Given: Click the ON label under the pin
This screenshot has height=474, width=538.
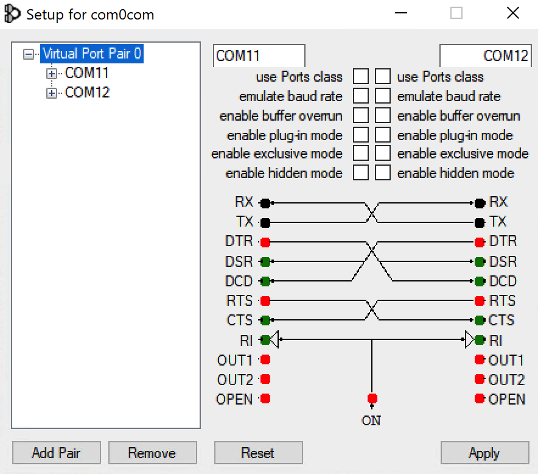Looking at the screenshot, I should (x=371, y=420).
